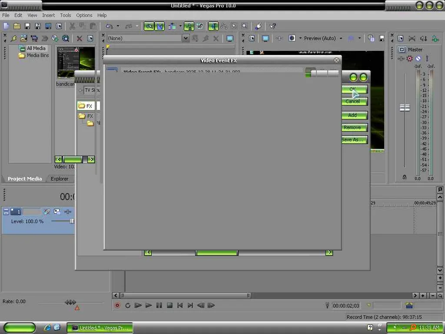Click the New Project icon in the toolbar
Viewport: 445px width, 334px height.
6,26
